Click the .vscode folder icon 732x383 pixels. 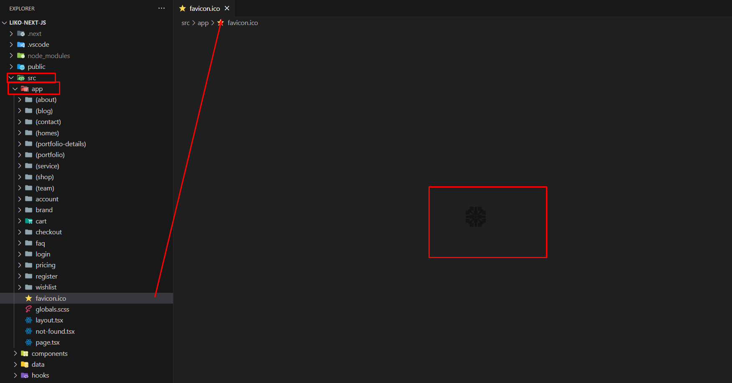(21, 45)
